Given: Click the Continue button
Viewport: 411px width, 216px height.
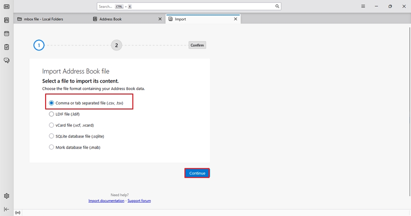Looking at the screenshot, I should pyautogui.click(x=197, y=173).
